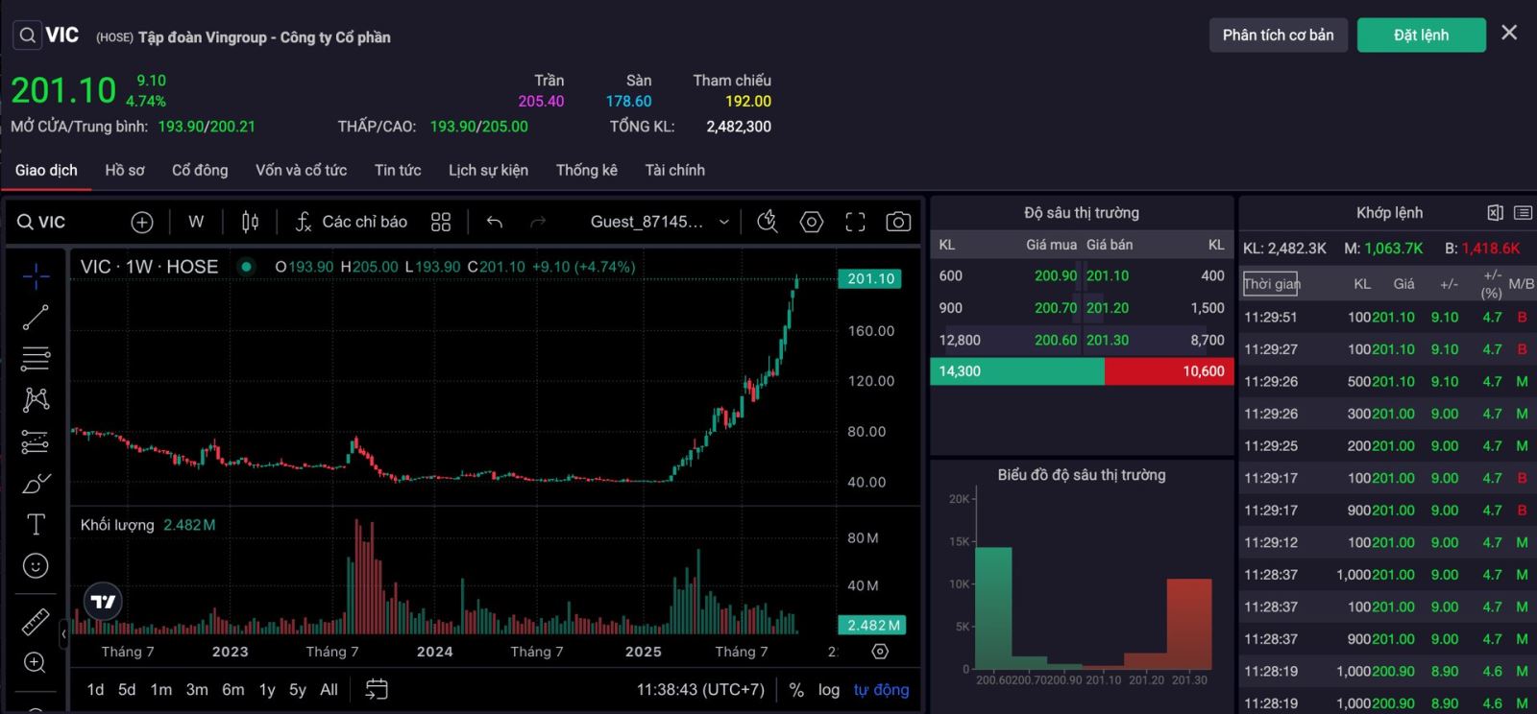Screen dimensions: 1537x714
Task: Open the chart settings hexagon icon
Action: pos(812,222)
